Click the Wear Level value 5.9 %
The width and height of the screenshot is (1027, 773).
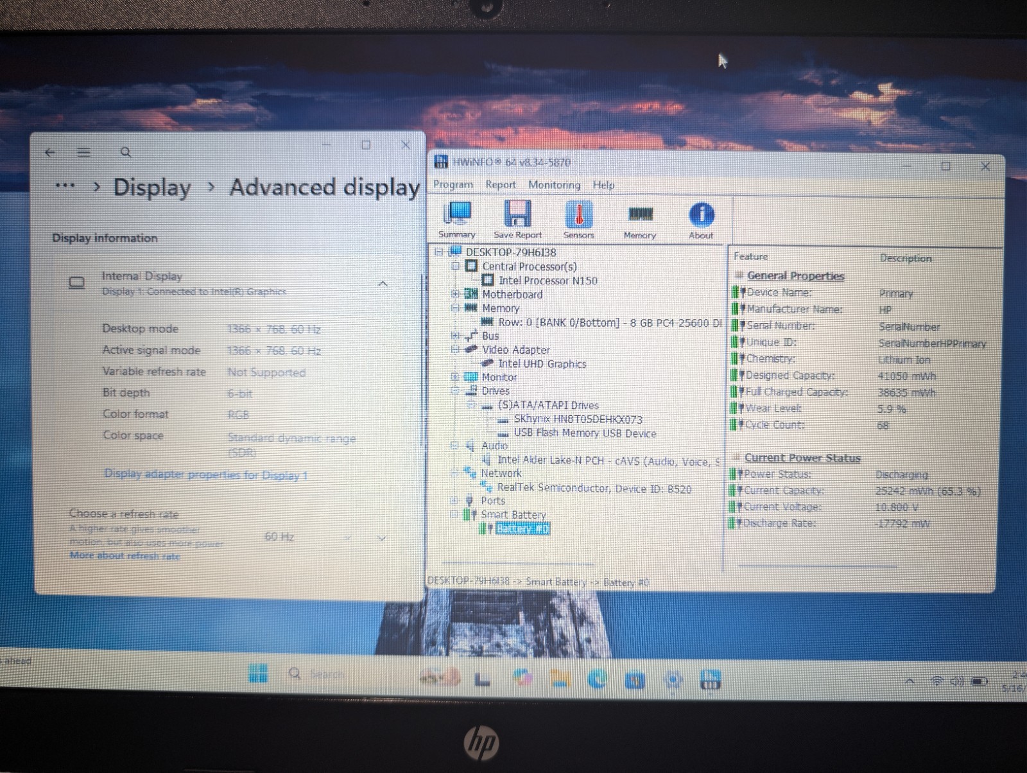[892, 409]
